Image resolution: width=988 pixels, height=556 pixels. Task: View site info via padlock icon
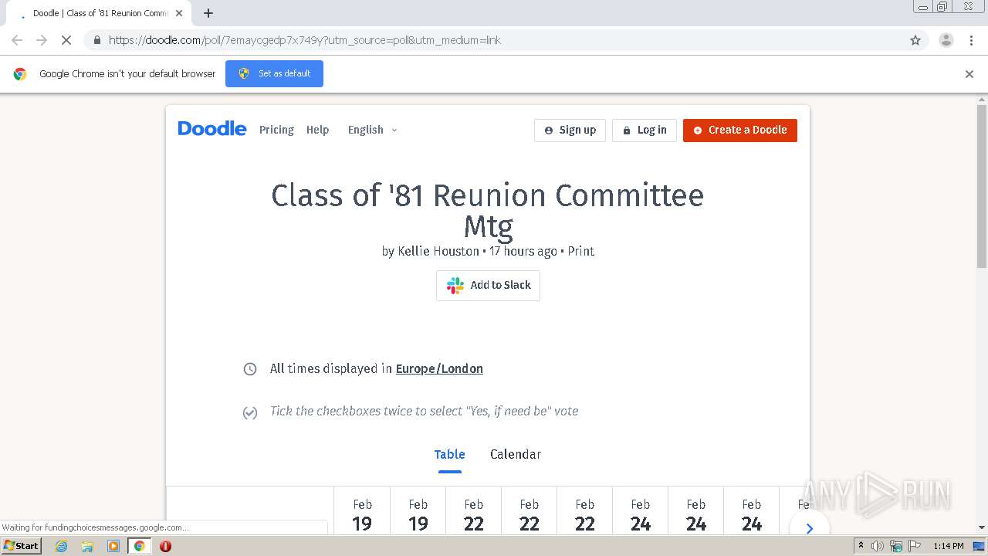coord(96,40)
